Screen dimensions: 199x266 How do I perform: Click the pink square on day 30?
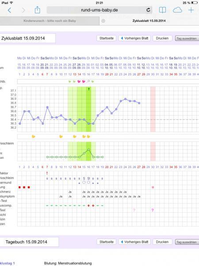[153, 187]
